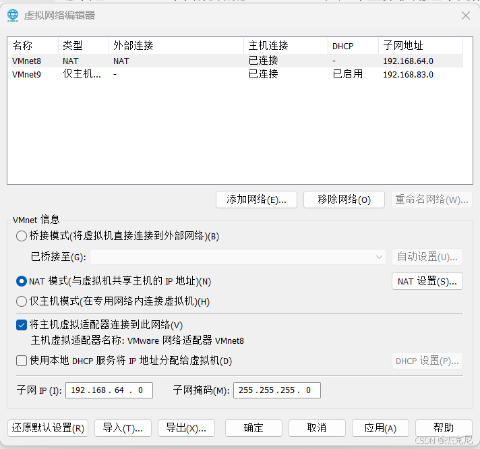Click DHCP 设置(P)... button
This screenshot has height=449, width=480.
pos(427,361)
